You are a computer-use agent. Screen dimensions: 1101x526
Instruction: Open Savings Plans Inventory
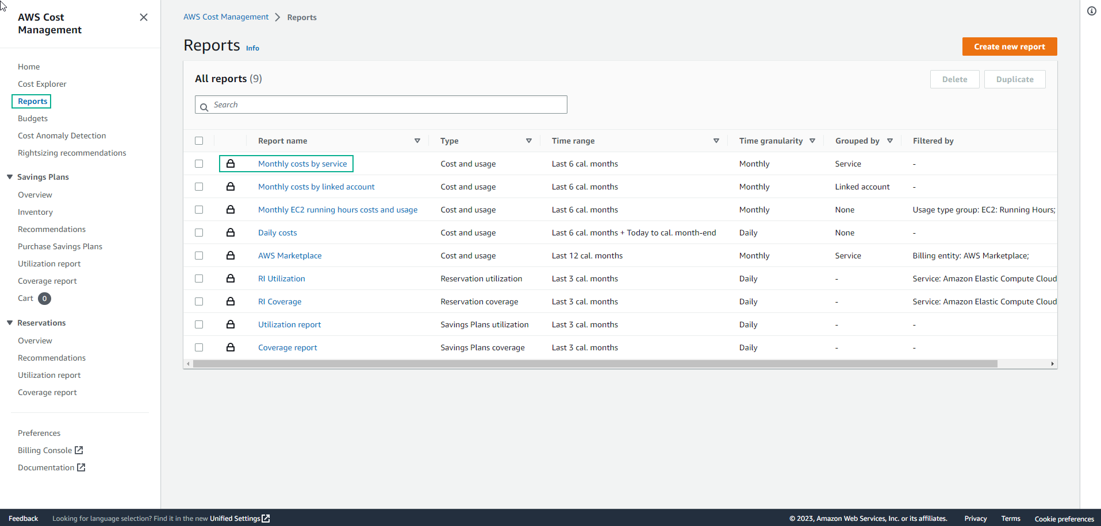(x=35, y=212)
